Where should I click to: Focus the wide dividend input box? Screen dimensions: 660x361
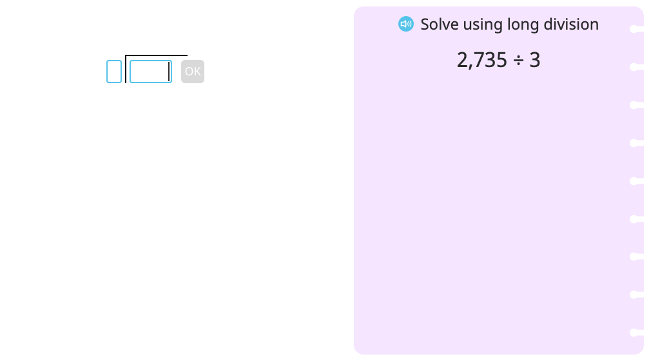(151, 72)
